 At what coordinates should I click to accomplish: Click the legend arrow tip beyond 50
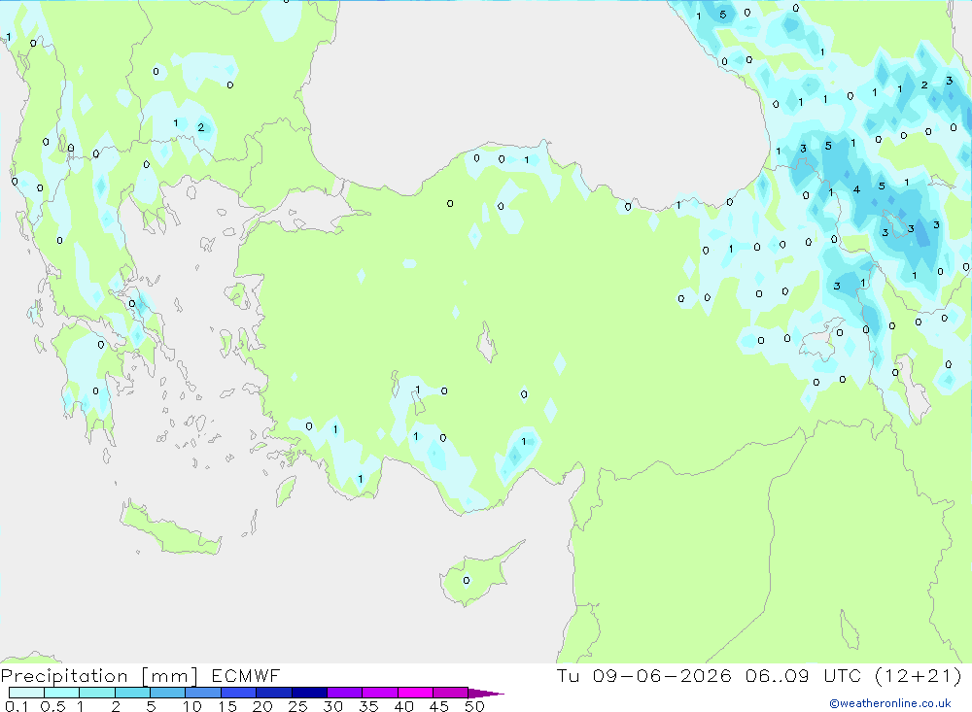[486, 694]
